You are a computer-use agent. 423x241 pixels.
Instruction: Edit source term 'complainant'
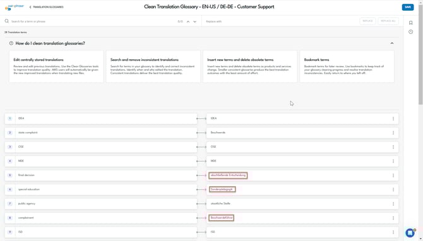(x=26, y=218)
